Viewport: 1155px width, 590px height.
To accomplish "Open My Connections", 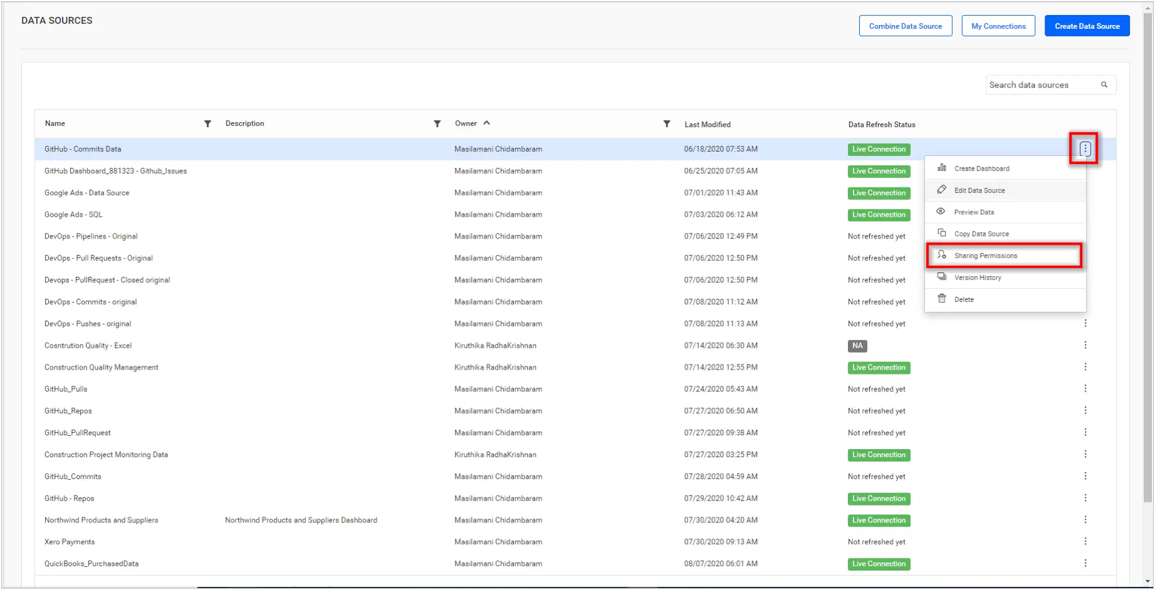I will tap(998, 26).
